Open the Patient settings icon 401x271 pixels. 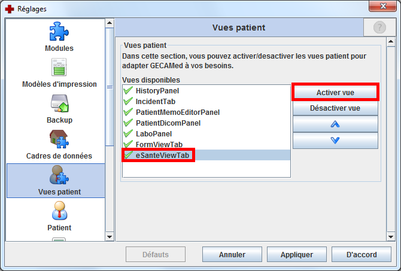click(59, 211)
